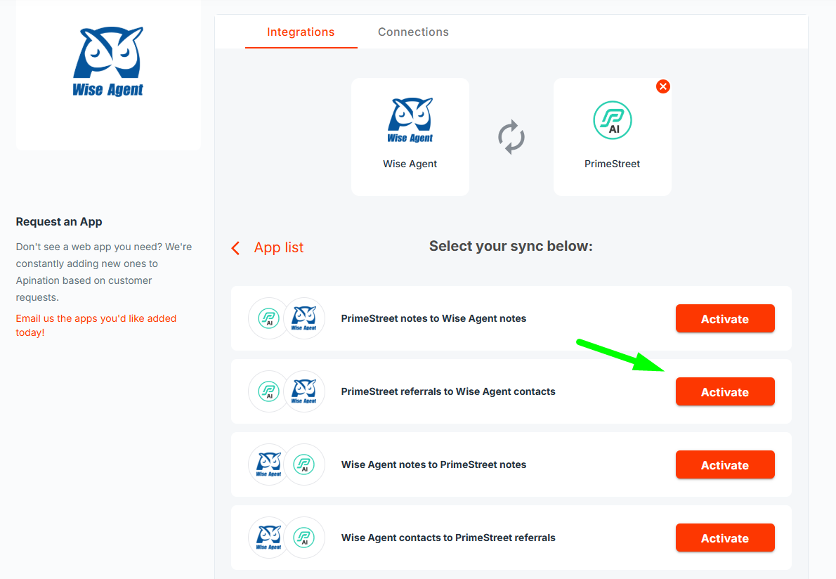
Task: Switch to the Integrations tab
Action: tap(301, 32)
